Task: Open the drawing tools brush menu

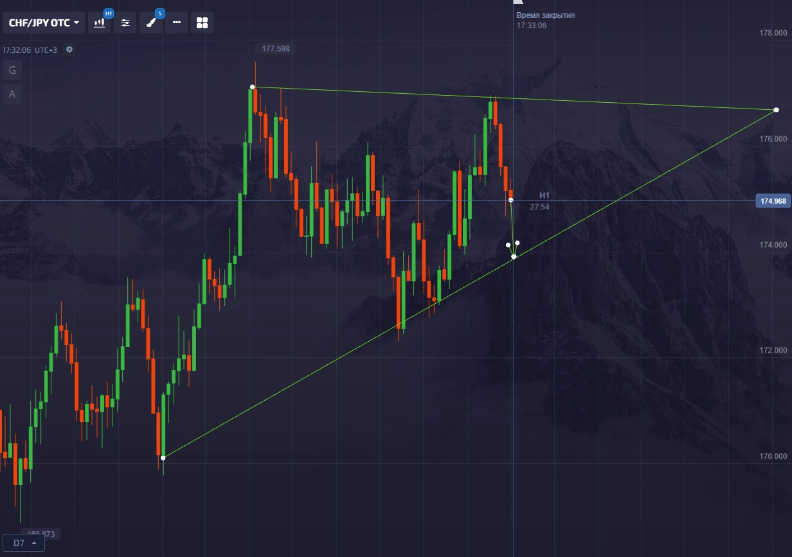Action: click(150, 22)
